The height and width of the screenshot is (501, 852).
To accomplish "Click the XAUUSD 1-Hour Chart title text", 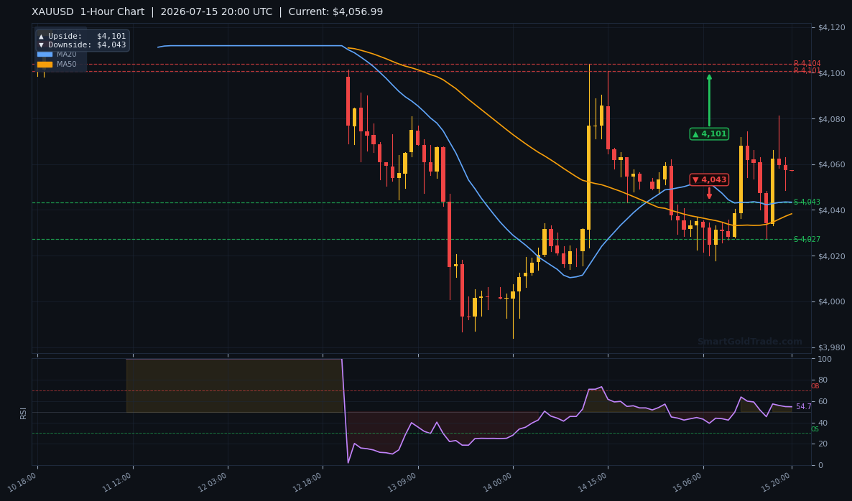I will coord(88,12).
